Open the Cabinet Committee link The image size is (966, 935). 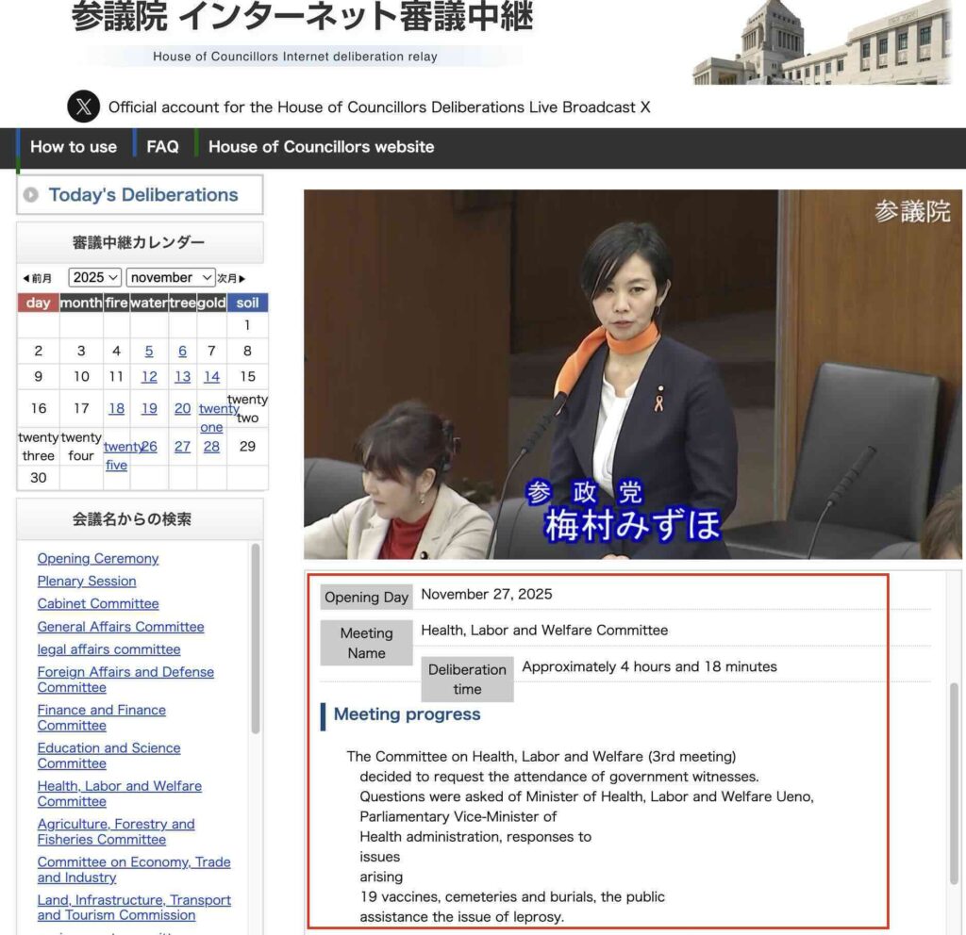coord(98,603)
